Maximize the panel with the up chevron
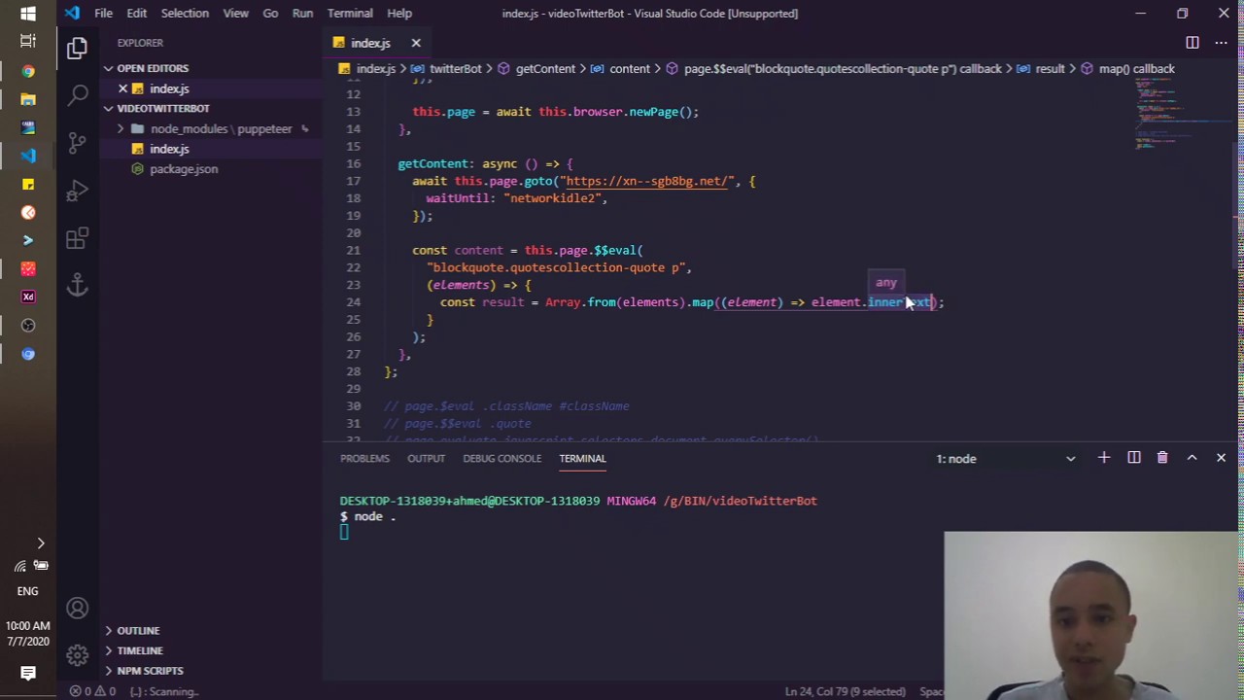1244x700 pixels. 1192,458
